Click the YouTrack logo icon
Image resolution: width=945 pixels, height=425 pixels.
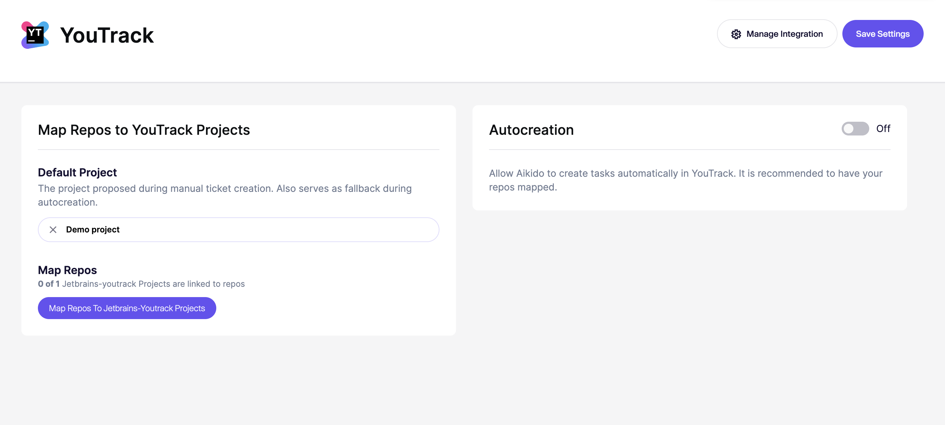(x=35, y=35)
